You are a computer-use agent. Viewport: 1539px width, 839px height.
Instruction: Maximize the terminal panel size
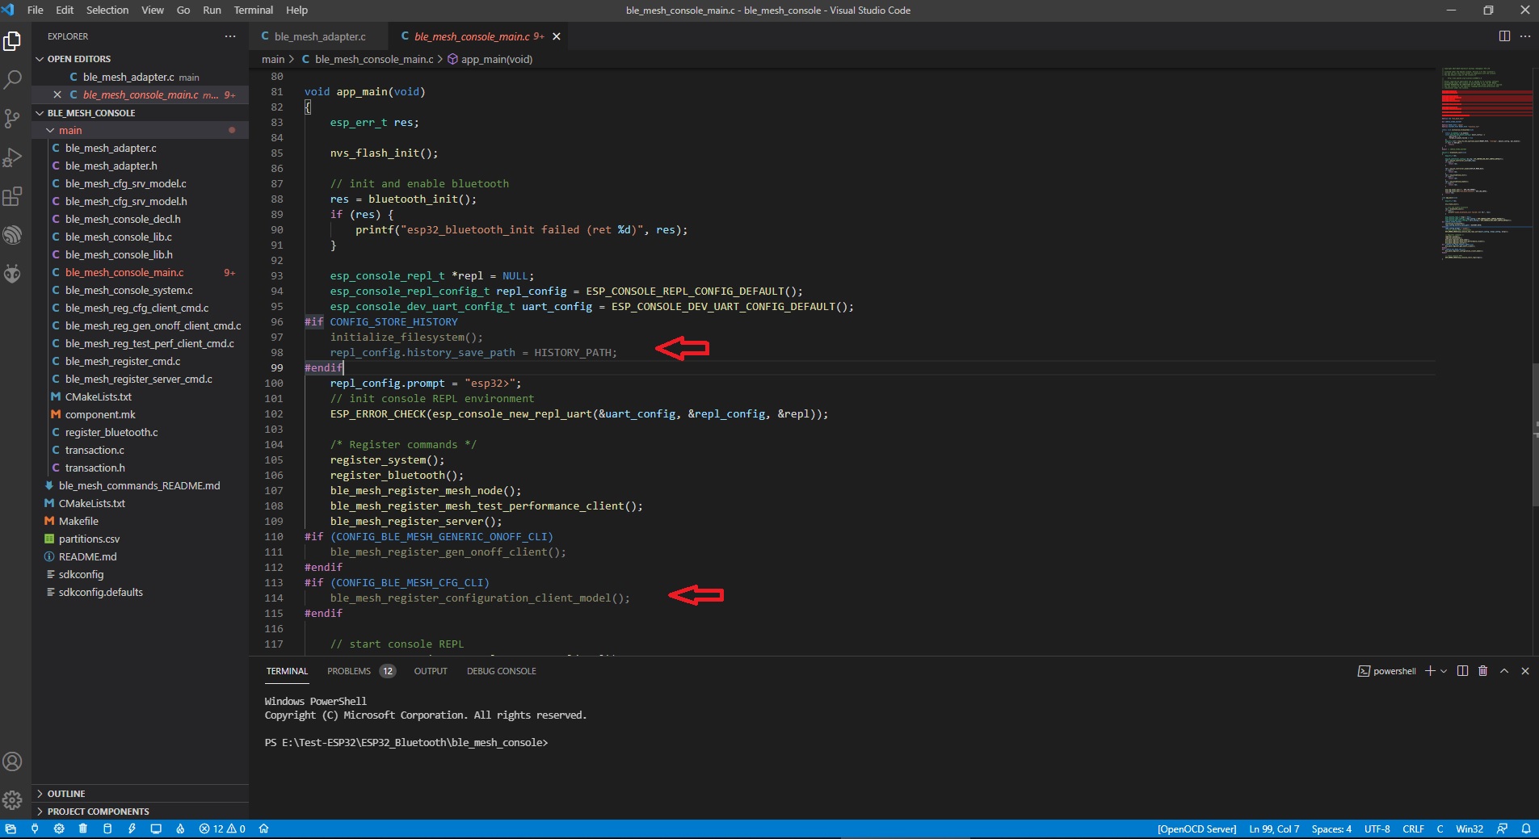(x=1504, y=671)
